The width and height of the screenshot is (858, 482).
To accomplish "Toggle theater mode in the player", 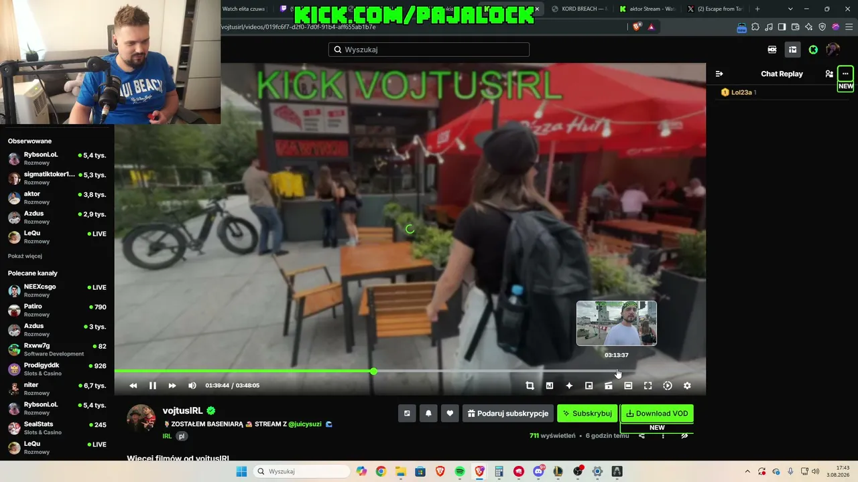I will (628, 386).
